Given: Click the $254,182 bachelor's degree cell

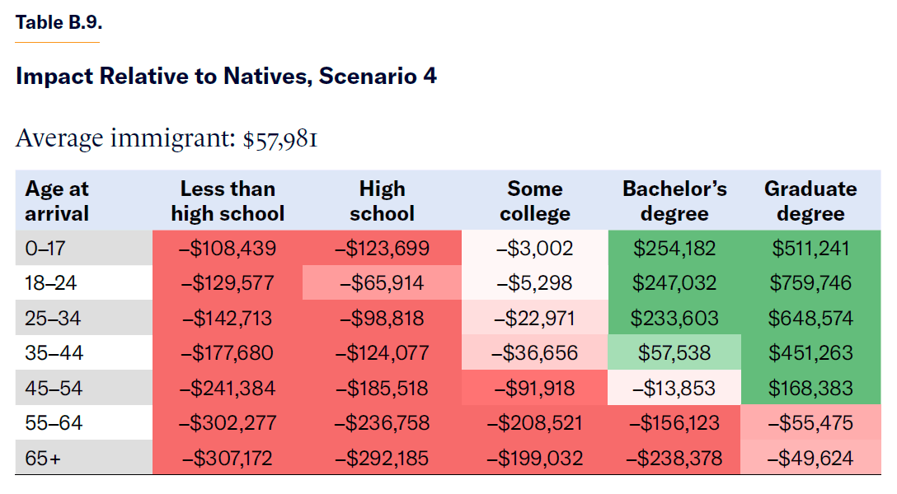Looking at the screenshot, I should point(674,248).
